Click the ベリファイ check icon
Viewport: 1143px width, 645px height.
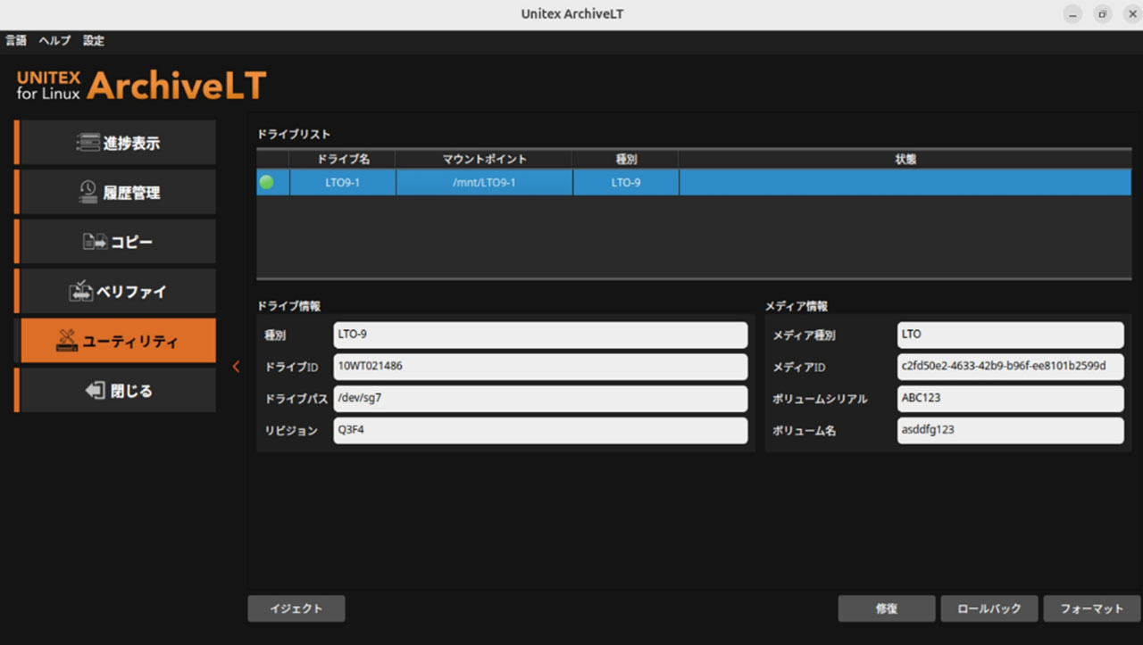pos(81,291)
